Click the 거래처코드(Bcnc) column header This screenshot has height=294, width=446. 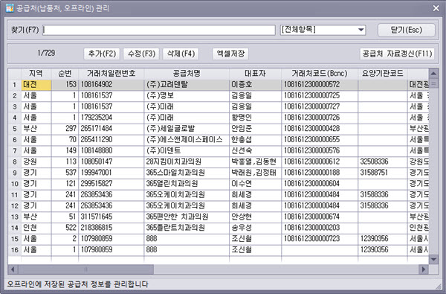click(x=320, y=74)
